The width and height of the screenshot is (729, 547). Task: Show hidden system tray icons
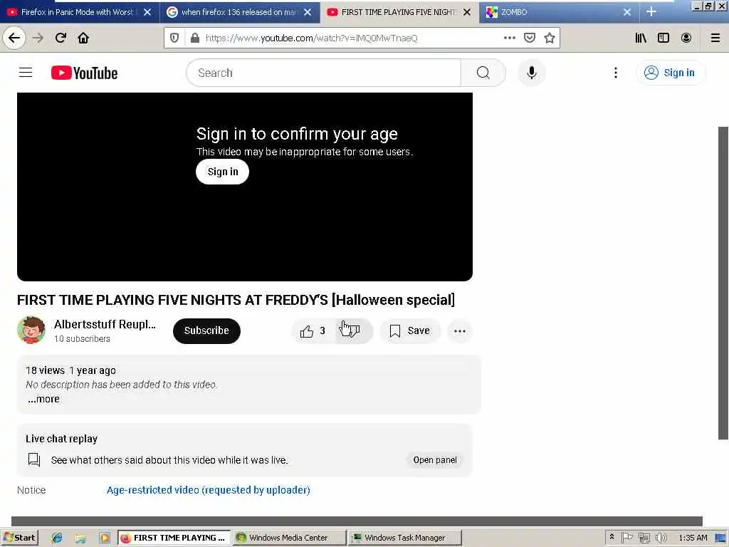612,537
